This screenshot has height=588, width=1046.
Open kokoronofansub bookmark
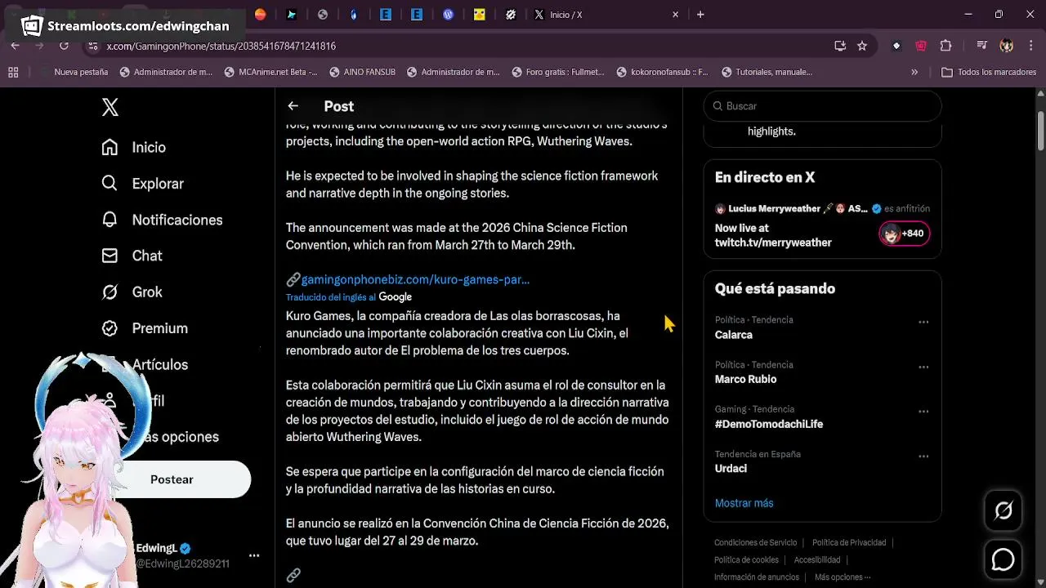[663, 72]
